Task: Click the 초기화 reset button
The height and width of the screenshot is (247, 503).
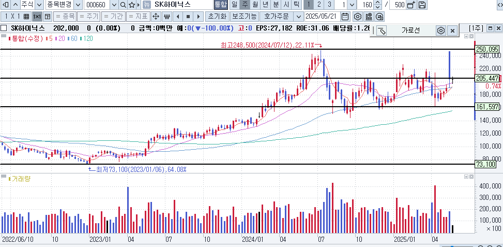Action: pos(218,17)
